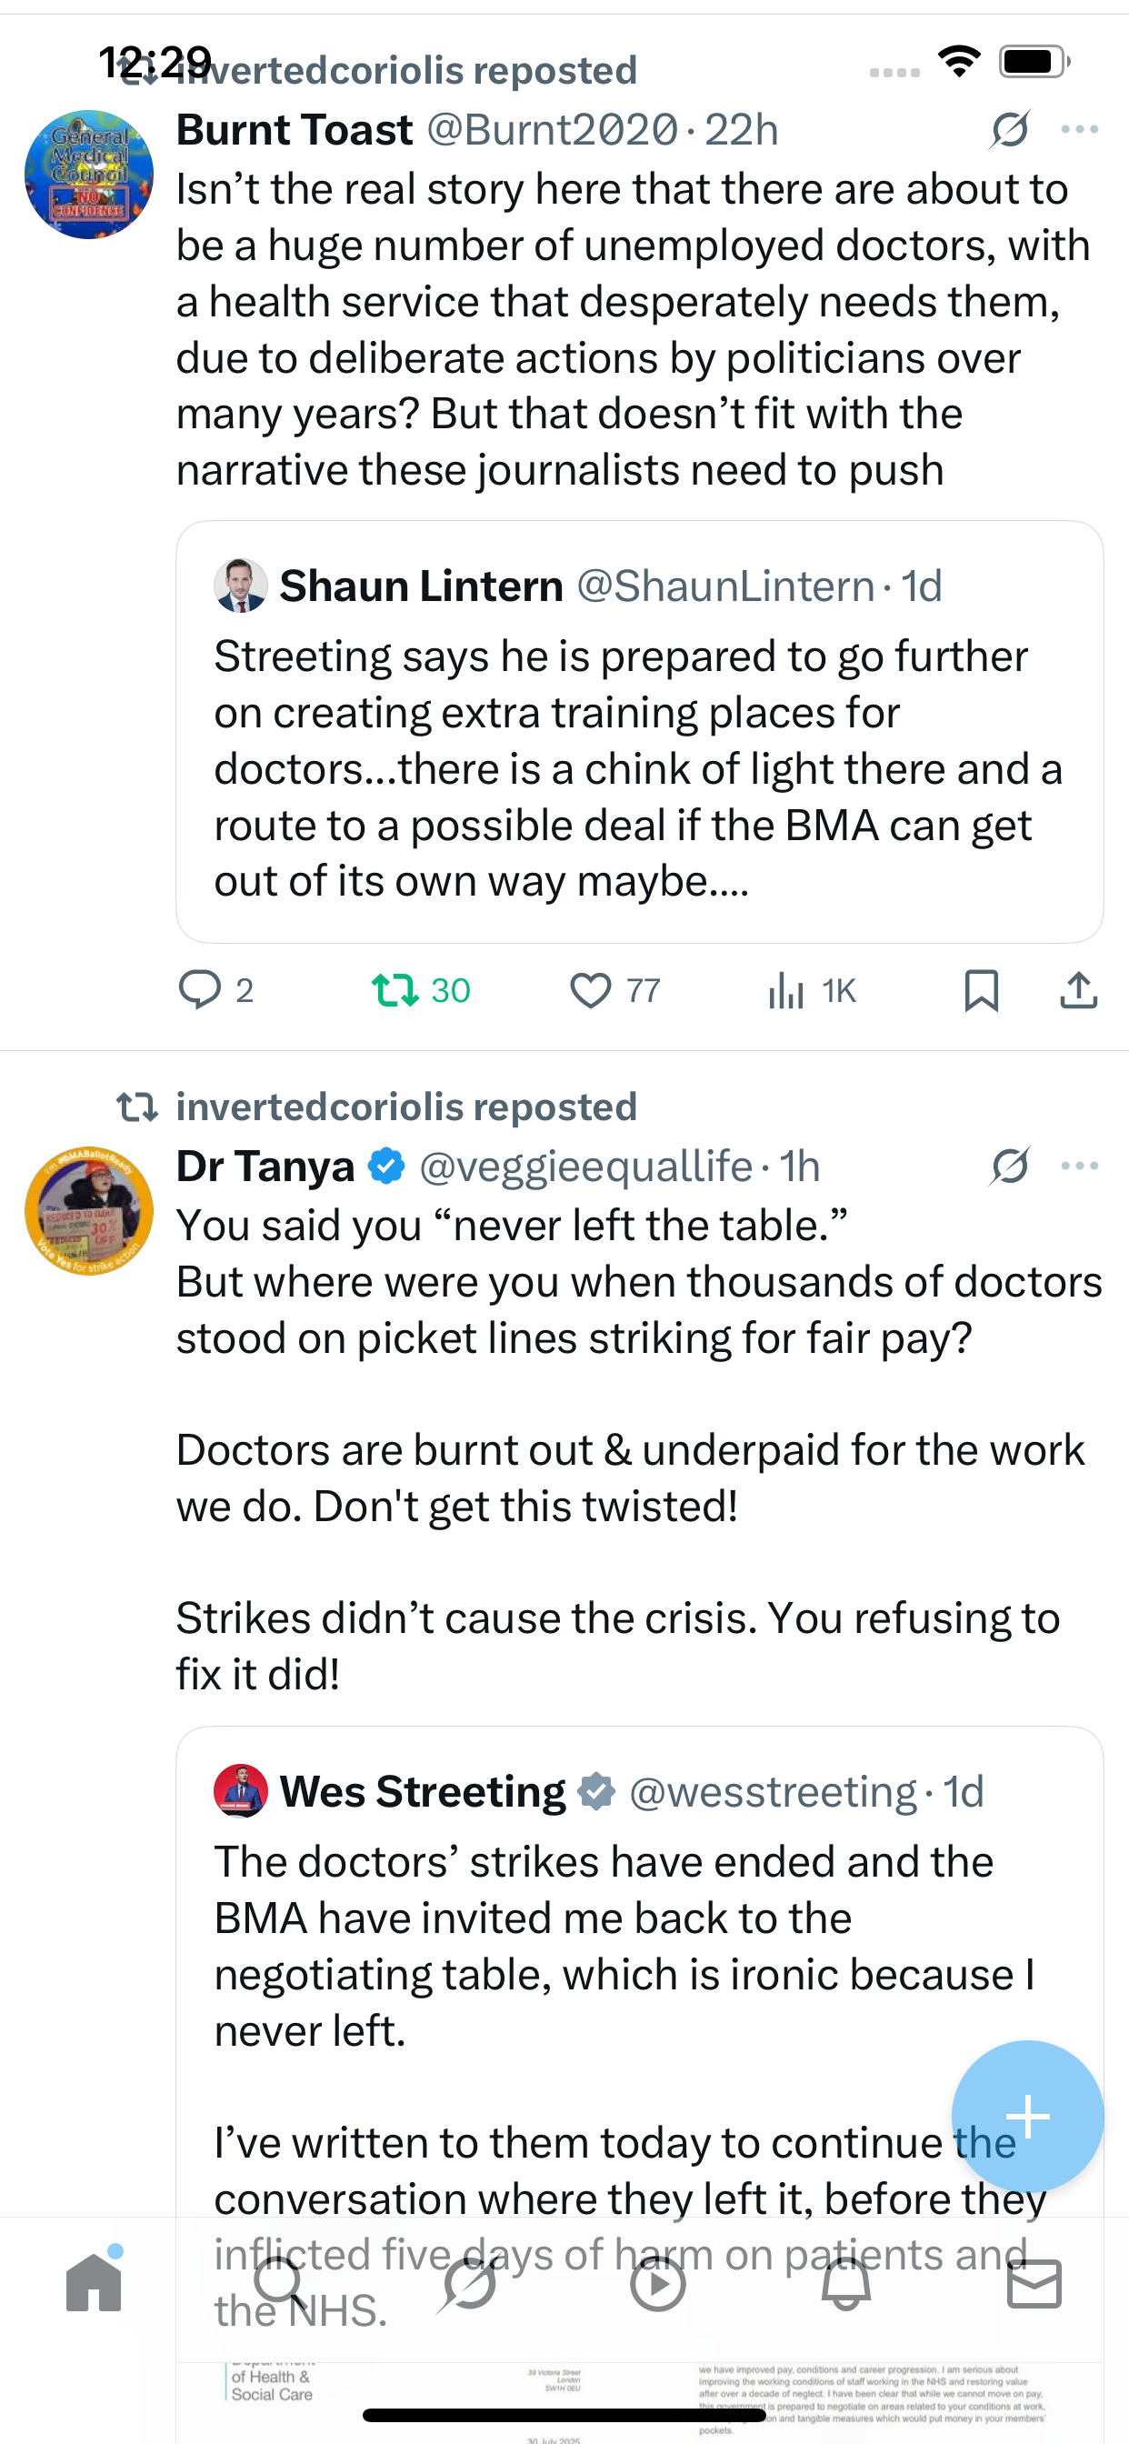Open more options on Burnt Toast's post
This screenshot has width=1129, height=2444.
pyautogui.click(x=1080, y=129)
